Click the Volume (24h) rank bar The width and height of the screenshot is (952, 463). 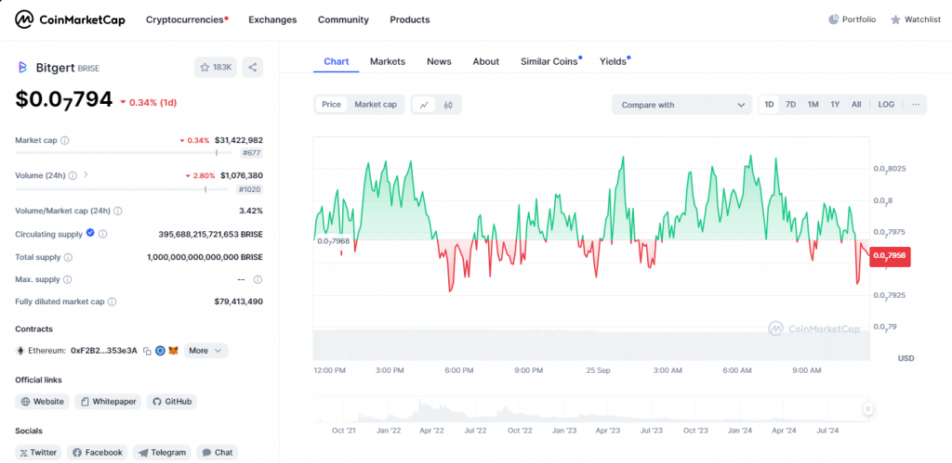click(122, 189)
